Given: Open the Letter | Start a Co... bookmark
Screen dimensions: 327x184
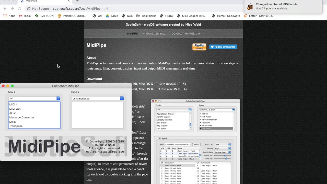Looking at the screenshot, I should (x=259, y=16).
